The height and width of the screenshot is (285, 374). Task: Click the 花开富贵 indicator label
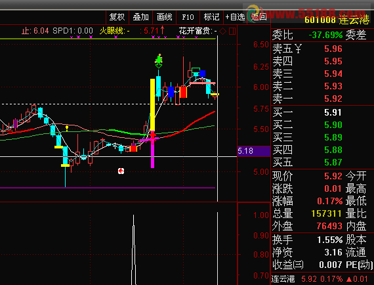coord(197,31)
